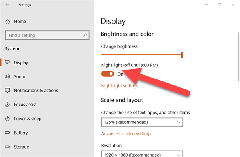Click the brightness slider handle

coord(182,55)
